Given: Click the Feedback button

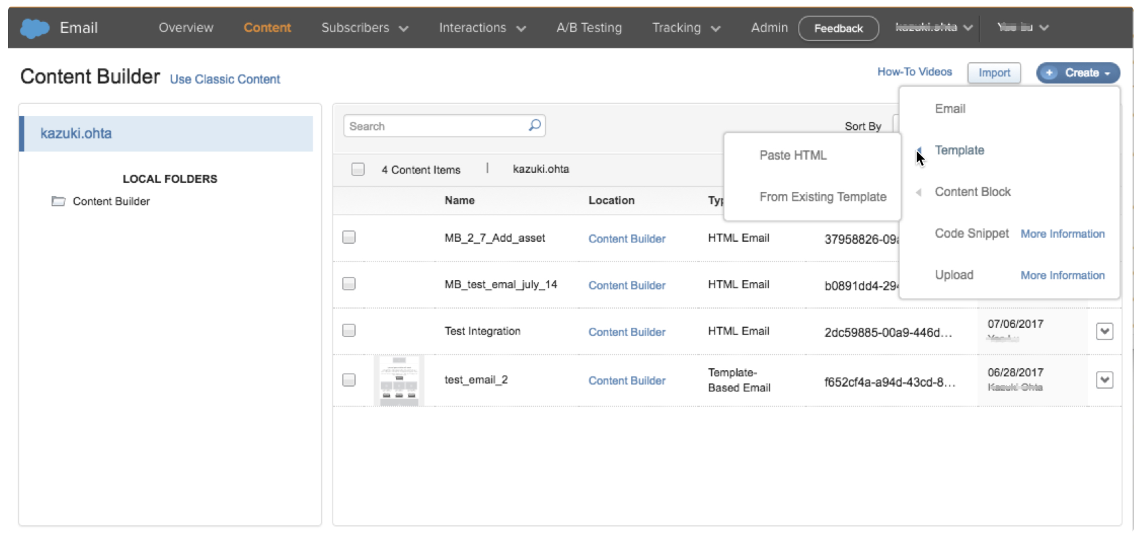Looking at the screenshot, I should (x=838, y=28).
